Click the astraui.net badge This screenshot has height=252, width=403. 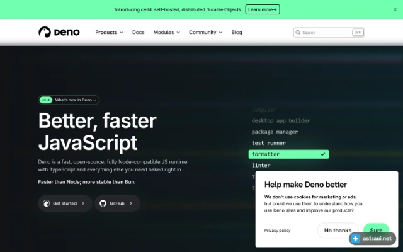point(372,238)
